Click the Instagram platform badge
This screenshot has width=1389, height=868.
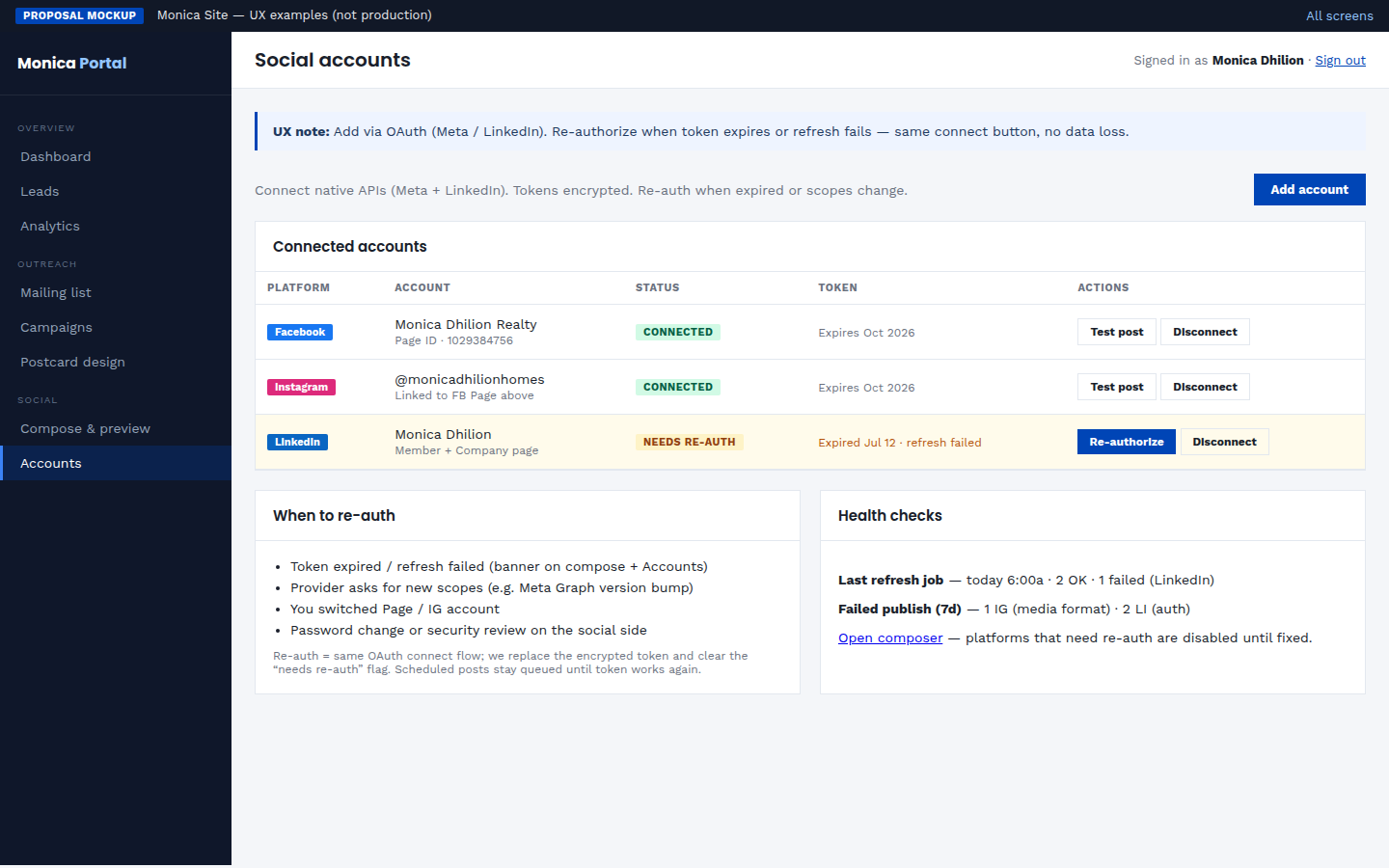coord(301,387)
